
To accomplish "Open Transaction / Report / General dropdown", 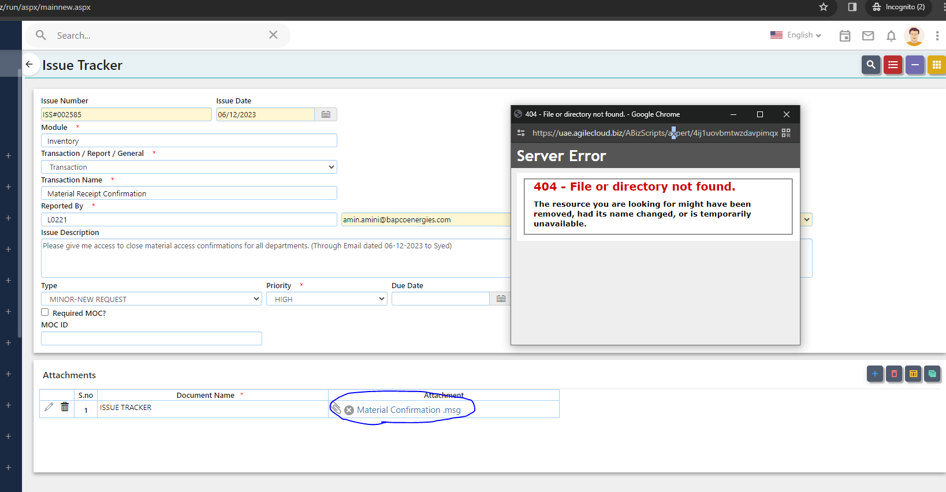I will tap(189, 167).
